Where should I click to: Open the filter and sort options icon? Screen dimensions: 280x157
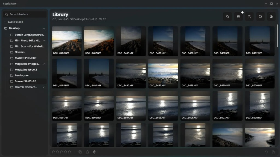pyautogui.click(x=238, y=16)
